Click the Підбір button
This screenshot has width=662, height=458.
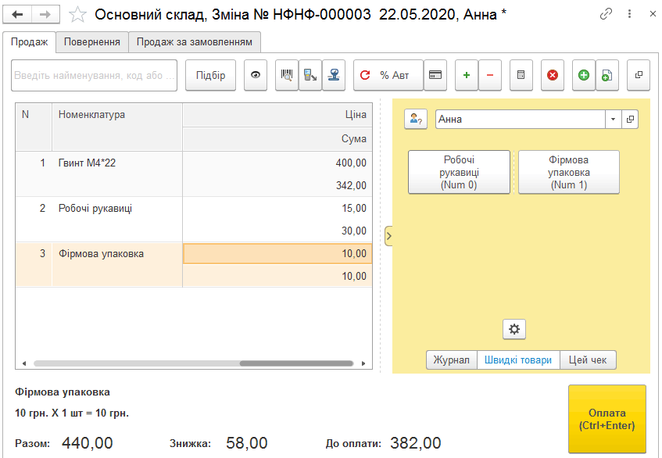pyautogui.click(x=211, y=75)
